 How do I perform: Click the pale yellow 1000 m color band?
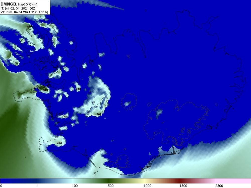pyautogui.click(x=145, y=181)
